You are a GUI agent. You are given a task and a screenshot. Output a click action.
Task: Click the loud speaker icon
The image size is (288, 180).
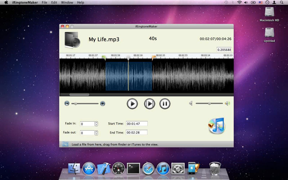coord(228,103)
